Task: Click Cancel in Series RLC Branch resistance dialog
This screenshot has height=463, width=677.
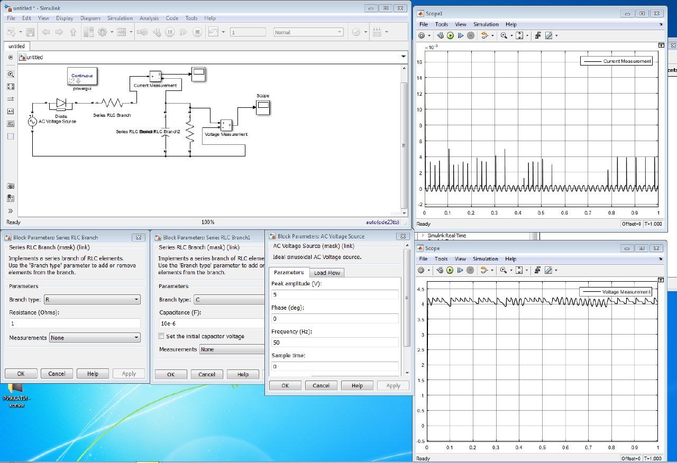Action: pyautogui.click(x=57, y=374)
